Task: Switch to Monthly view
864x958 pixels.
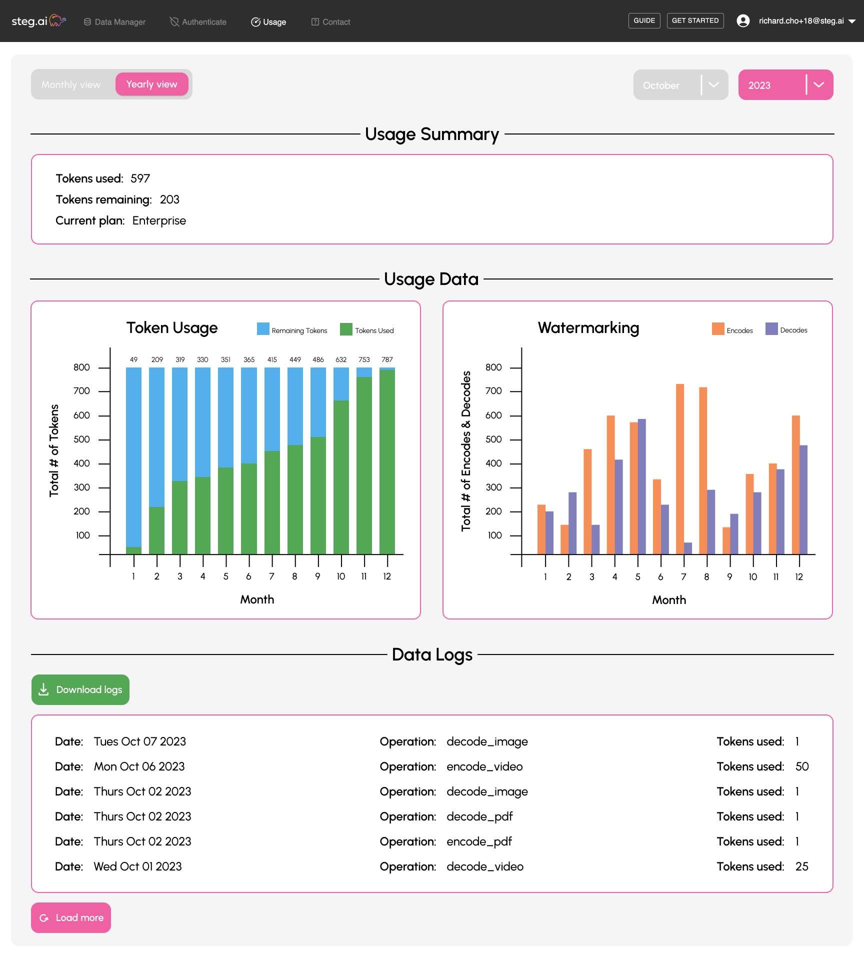Action: [71, 84]
